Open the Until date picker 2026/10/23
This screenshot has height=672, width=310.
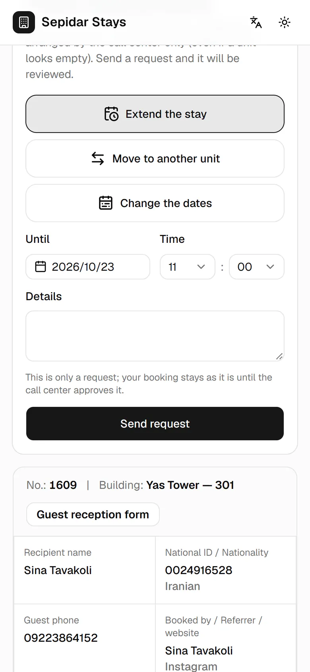(88, 267)
